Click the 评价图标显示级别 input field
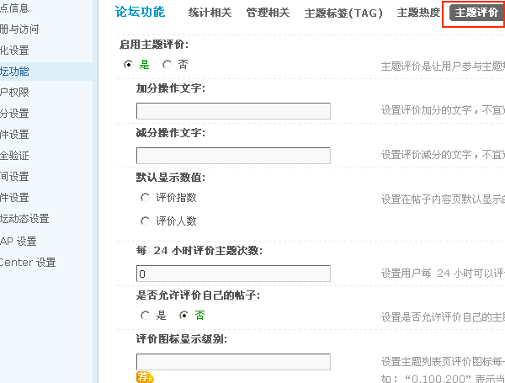Image resolution: width=505 pixels, height=383 pixels. click(233, 362)
